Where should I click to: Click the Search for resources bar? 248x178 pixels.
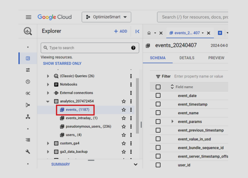[193, 17]
